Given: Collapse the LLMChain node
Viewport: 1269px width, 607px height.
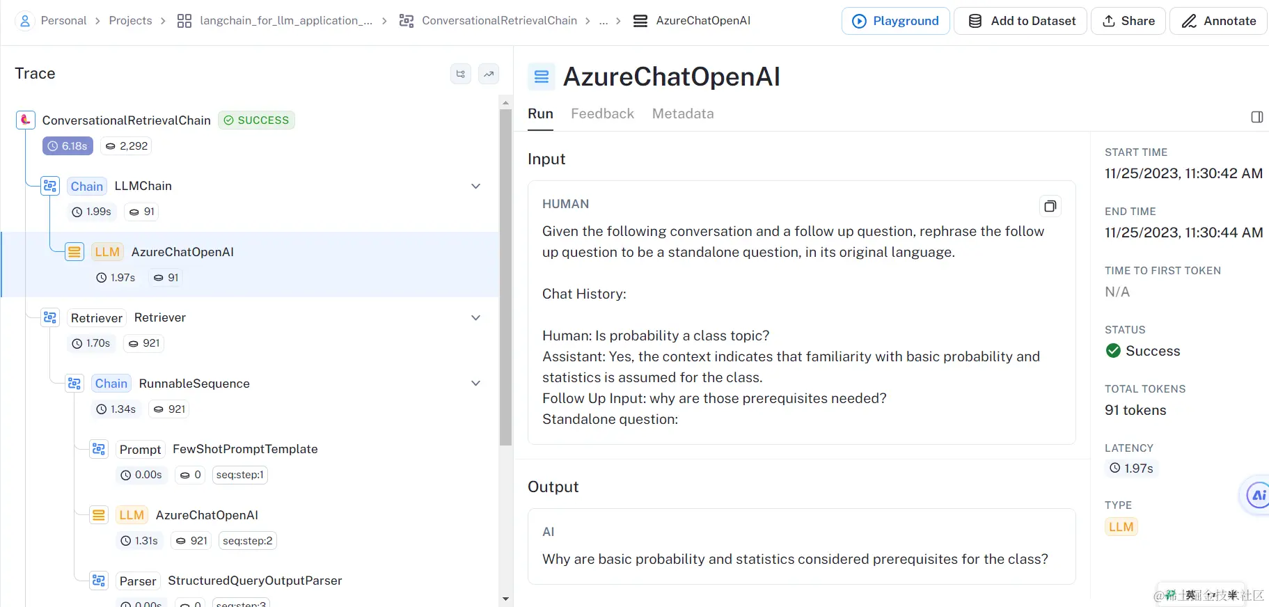Looking at the screenshot, I should tap(476, 186).
